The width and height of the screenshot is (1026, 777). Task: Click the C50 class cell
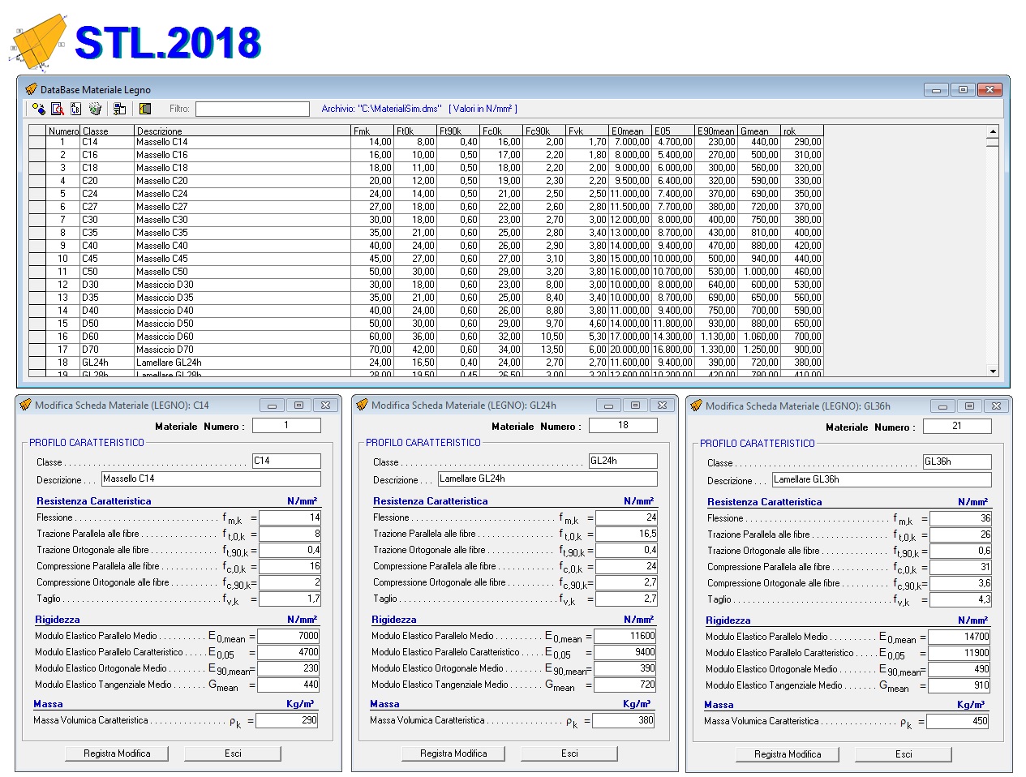pos(107,272)
